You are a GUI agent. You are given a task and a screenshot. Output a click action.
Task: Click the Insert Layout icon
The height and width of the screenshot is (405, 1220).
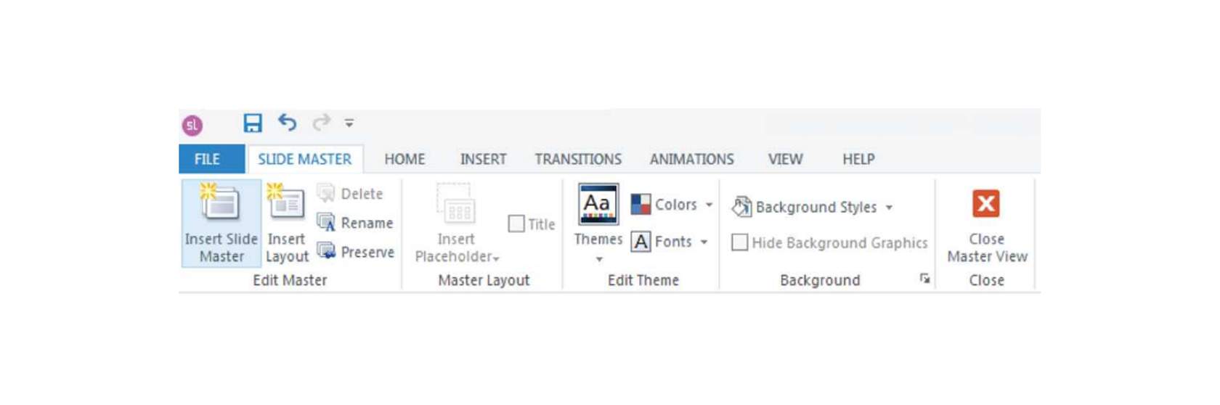click(x=286, y=202)
